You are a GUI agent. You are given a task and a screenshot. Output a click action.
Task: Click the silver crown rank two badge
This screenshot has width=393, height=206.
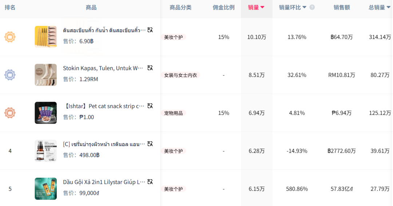pyautogui.click(x=10, y=75)
